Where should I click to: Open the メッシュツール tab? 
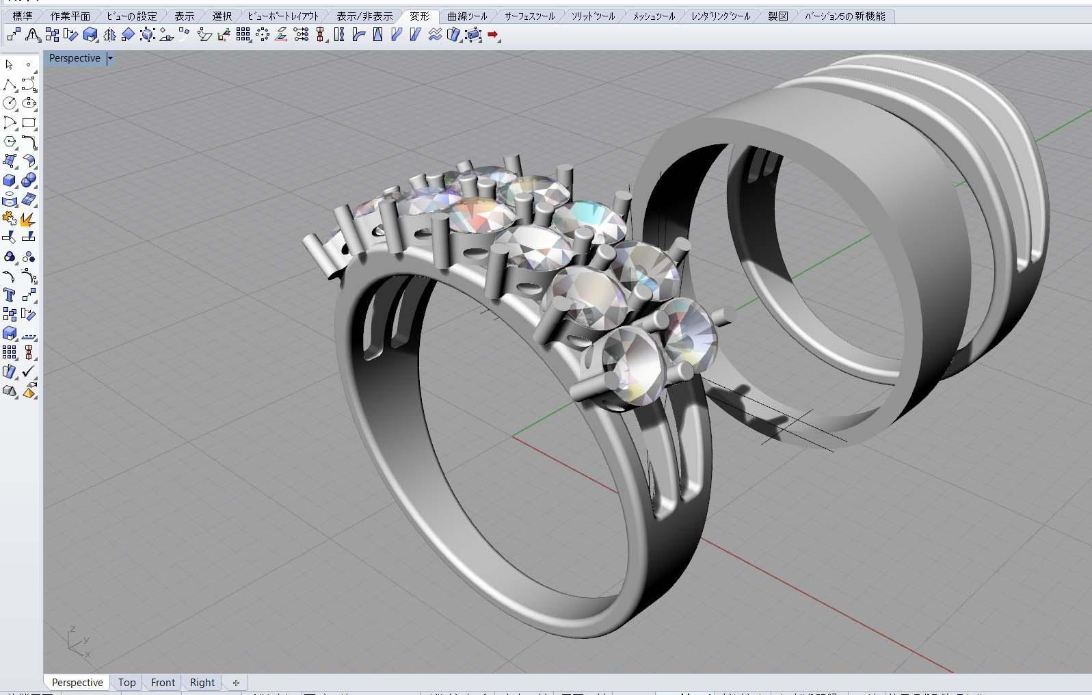653,16
